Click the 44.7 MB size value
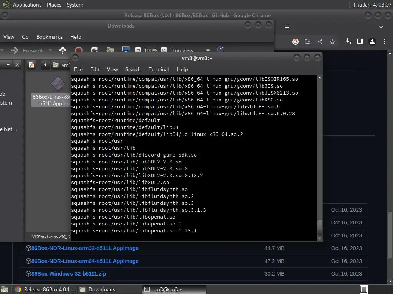This screenshot has width=393, height=294. coord(274,248)
